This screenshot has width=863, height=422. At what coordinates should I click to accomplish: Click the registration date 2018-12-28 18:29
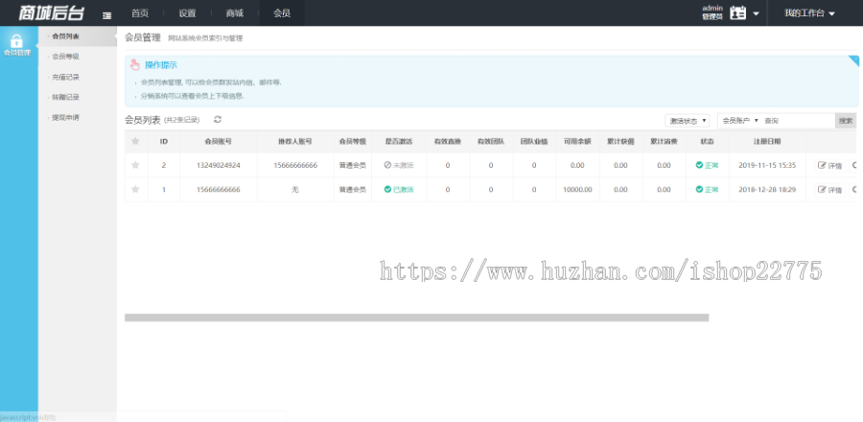pyautogui.click(x=767, y=189)
